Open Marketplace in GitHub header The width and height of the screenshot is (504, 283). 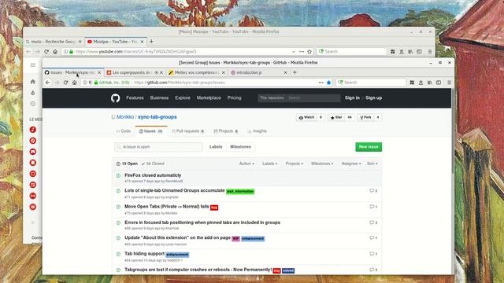tap(209, 97)
